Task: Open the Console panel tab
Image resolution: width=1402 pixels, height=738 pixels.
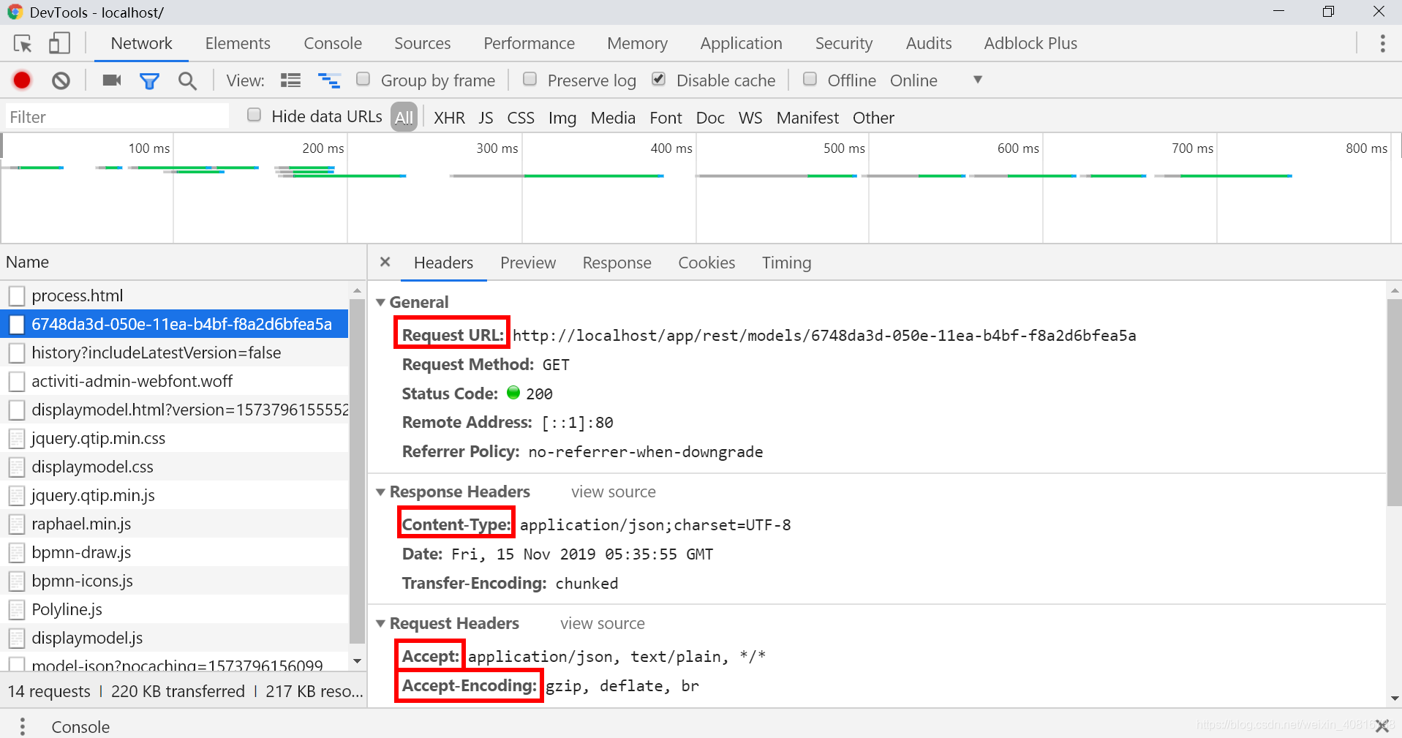Action: [x=333, y=43]
